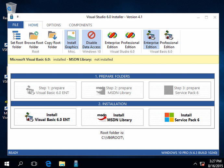
Task: Click the WINDOWS 10 PRO build status text
Action: pyautogui.click(x=189, y=153)
